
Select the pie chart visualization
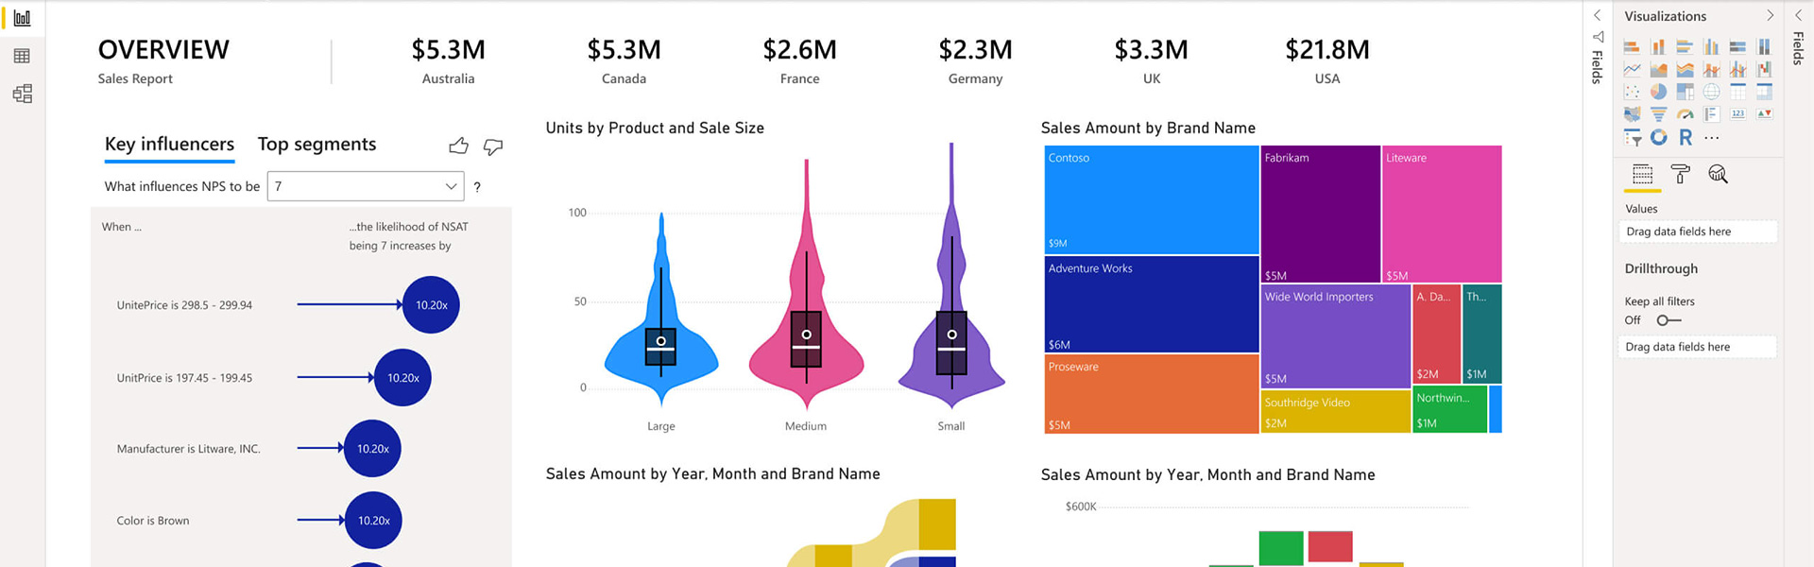[x=1658, y=92]
